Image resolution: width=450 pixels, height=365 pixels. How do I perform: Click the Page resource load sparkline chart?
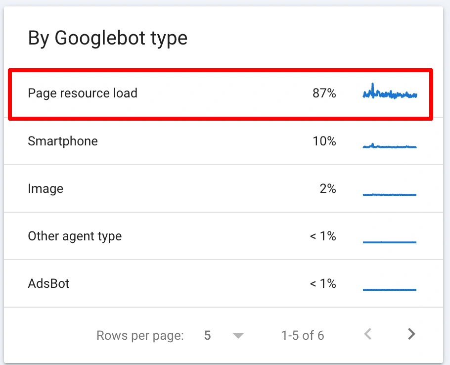pos(390,93)
